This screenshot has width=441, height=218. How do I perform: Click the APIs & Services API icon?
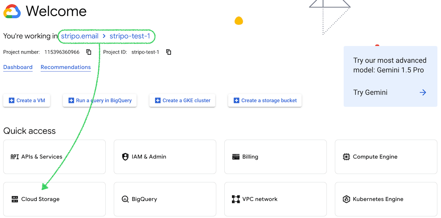[14, 157]
